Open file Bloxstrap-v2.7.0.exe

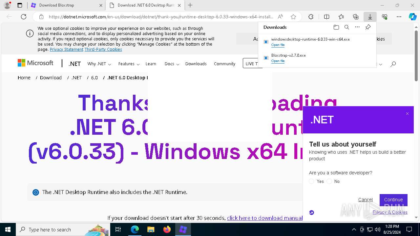point(278,61)
